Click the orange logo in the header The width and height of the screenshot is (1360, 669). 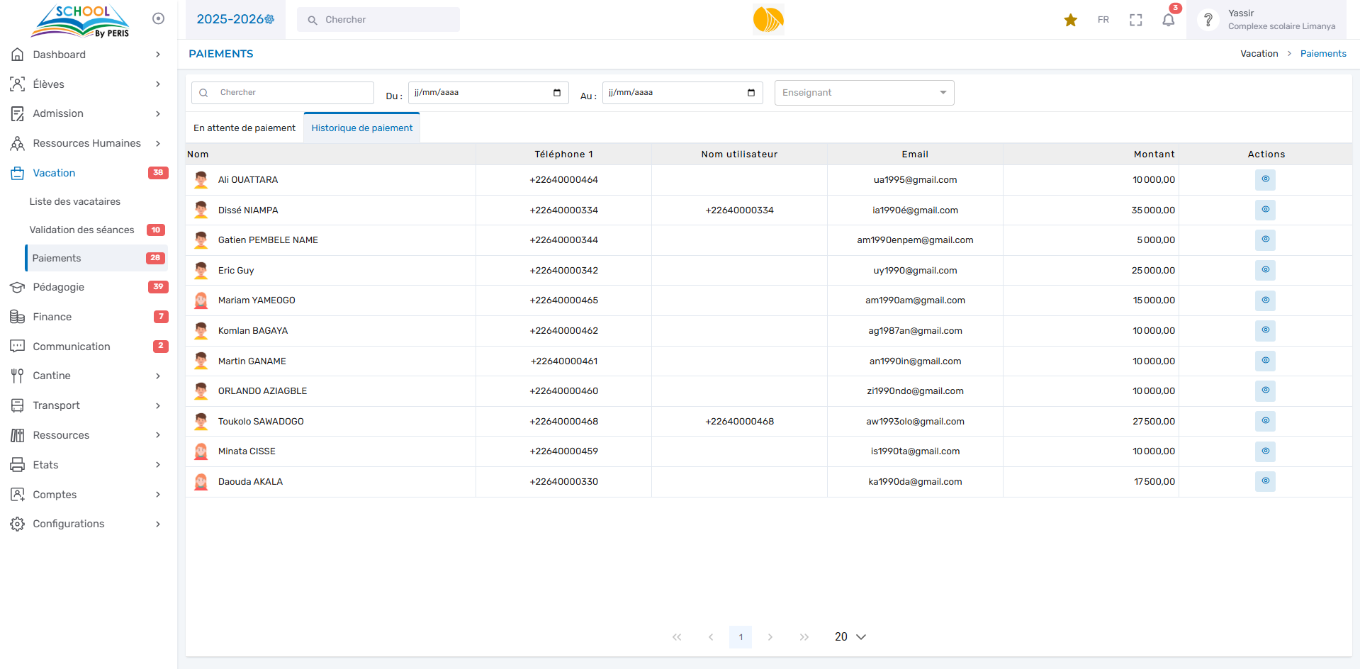(768, 20)
